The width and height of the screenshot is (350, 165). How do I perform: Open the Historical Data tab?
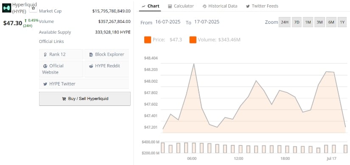coord(220,6)
